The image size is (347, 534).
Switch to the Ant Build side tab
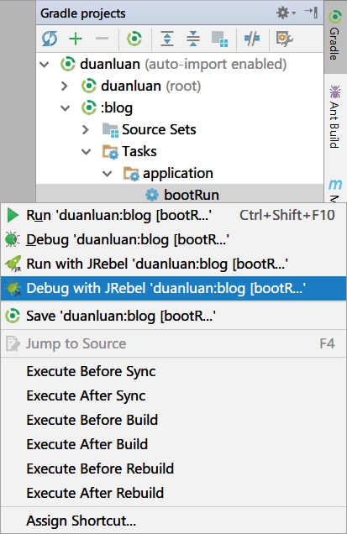(x=334, y=117)
